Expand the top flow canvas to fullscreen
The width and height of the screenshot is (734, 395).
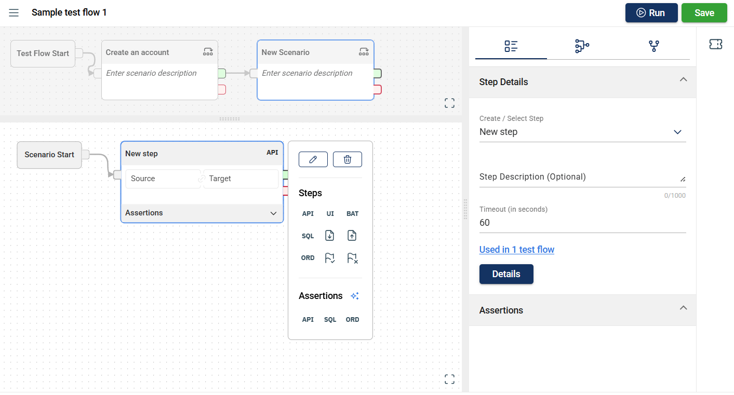pyautogui.click(x=449, y=103)
